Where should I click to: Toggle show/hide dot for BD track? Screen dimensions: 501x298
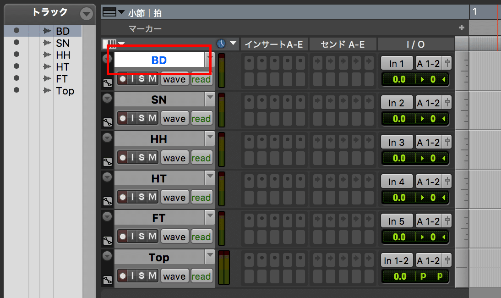(x=16, y=30)
